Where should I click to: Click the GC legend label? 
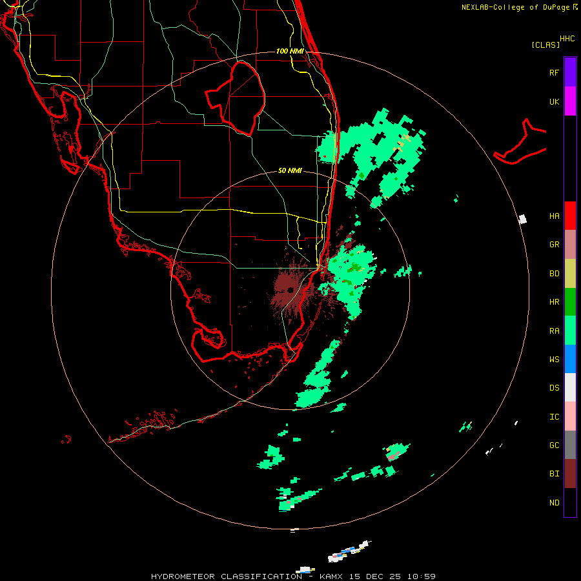point(554,445)
